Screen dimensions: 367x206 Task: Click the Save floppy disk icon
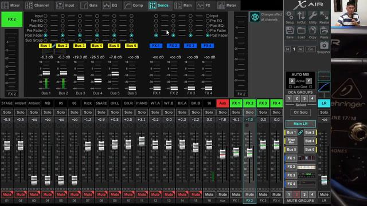(x=290, y=31)
